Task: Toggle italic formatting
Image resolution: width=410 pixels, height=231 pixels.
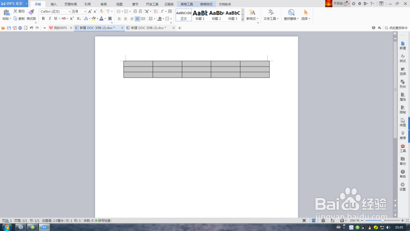Action: (50, 18)
